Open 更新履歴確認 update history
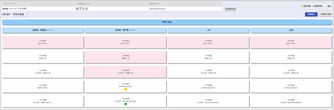 (x=230, y=9)
